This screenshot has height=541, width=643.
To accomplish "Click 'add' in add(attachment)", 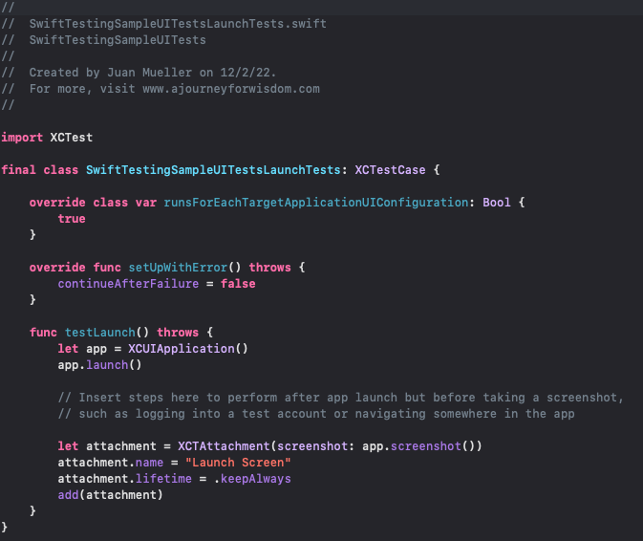I will click(x=68, y=495).
